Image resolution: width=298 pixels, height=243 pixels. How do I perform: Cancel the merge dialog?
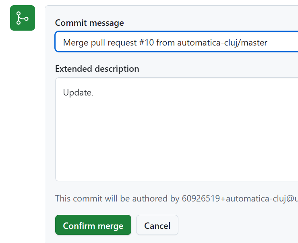(x=157, y=225)
